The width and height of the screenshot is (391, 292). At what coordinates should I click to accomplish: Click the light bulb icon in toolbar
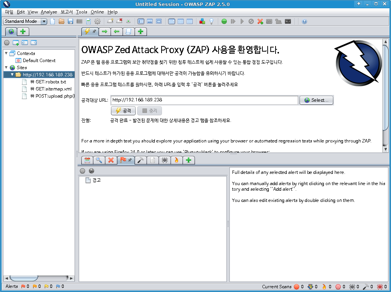pos(211,21)
